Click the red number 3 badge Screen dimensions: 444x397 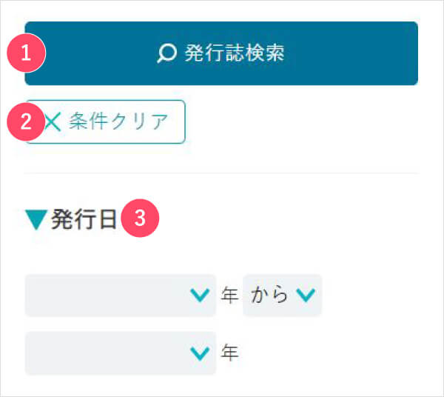[x=140, y=218]
